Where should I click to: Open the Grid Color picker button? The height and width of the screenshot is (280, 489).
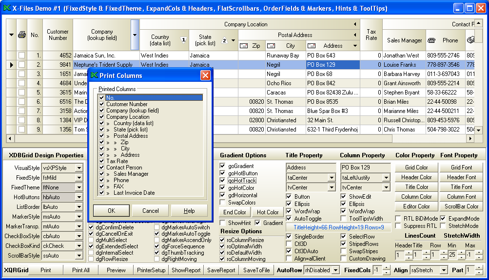pos(416,168)
